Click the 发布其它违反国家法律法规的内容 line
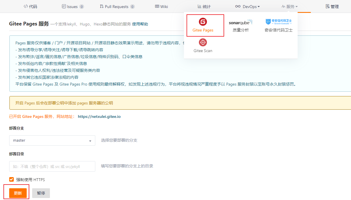351x200 pixels. click(47, 77)
